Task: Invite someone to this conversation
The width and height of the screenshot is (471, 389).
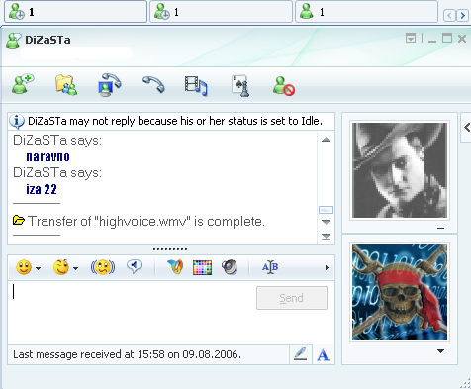Action: click(23, 84)
